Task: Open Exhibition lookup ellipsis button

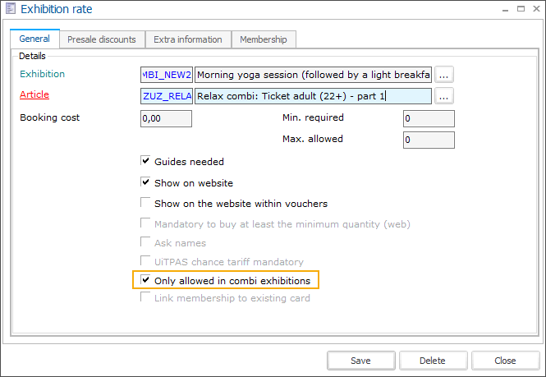Action: coord(444,75)
